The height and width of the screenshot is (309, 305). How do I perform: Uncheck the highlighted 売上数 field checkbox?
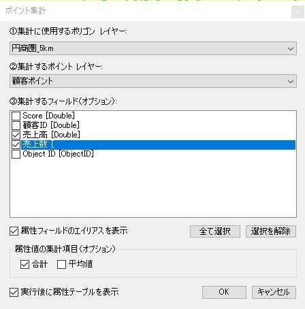(x=16, y=144)
